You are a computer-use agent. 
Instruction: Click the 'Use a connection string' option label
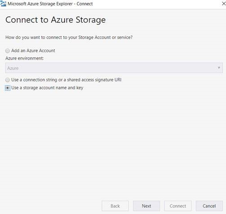click(x=66, y=80)
